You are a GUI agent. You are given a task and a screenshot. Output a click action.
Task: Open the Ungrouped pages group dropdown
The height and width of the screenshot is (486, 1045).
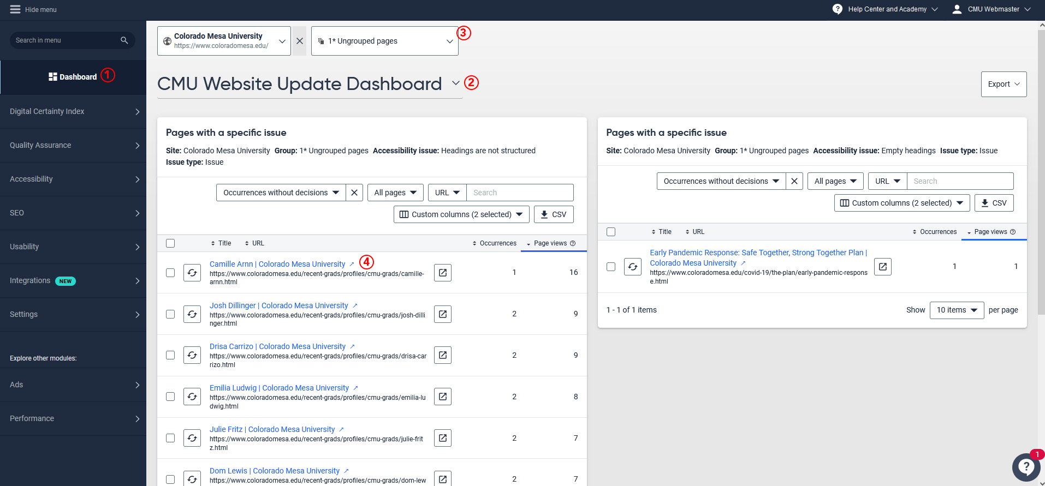click(x=385, y=41)
